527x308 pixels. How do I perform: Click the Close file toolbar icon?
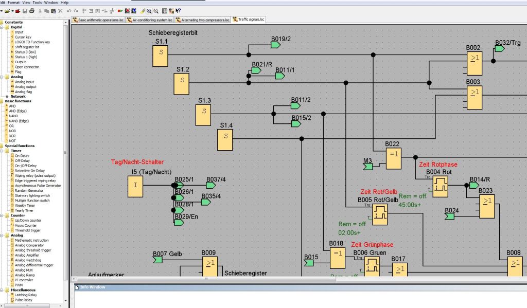click(18, 11)
